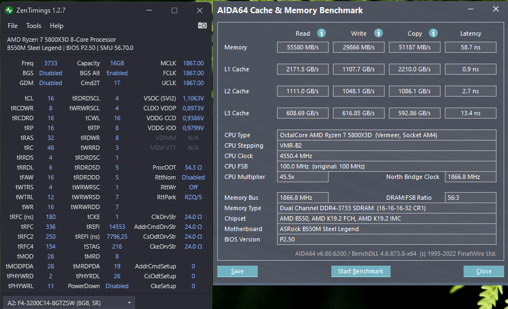Click the Memory Read field 55580 MB/s

(x=303, y=47)
